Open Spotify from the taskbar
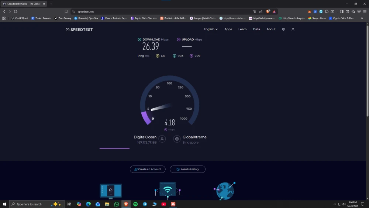Image resolution: width=369 pixels, height=208 pixels. (x=135, y=204)
